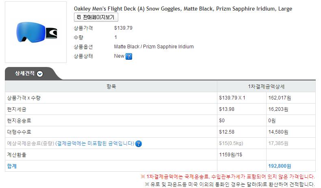Click the 1159원/1$ exchange rate value
The image size is (321, 188).
(230, 155)
